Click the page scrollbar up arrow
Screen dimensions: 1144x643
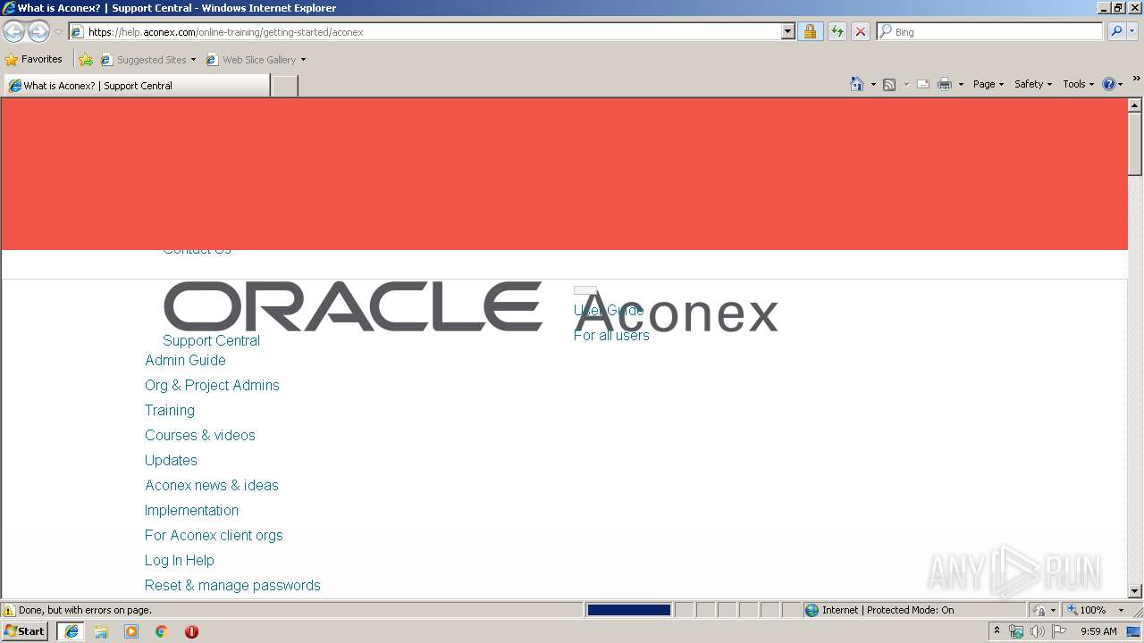[x=1135, y=105]
